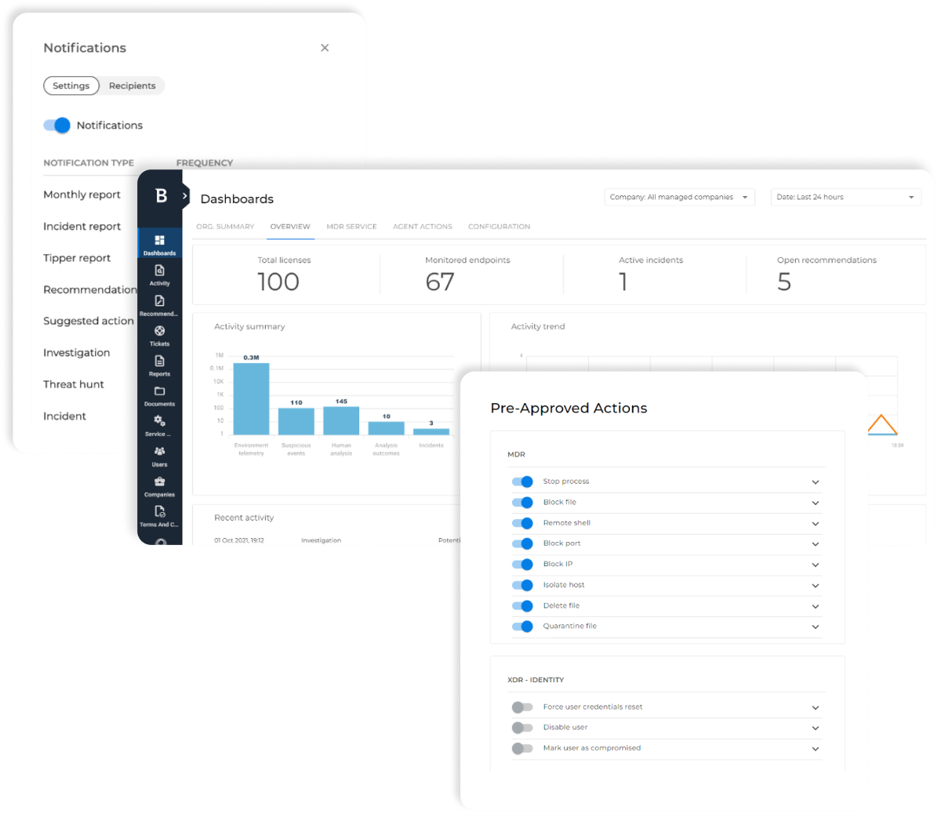The width and height of the screenshot is (938, 814).
Task: Enable the Force user credentials reset action
Action: pyautogui.click(x=522, y=707)
